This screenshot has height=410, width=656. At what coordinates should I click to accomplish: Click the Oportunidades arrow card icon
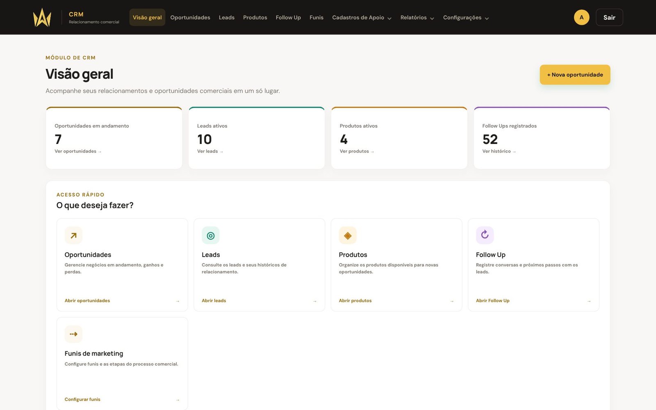(73, 235)
